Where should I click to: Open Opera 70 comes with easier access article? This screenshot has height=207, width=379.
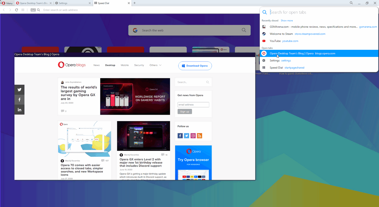(82, 170)
